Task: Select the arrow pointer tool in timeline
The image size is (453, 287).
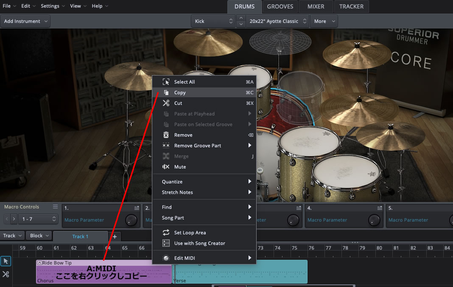Action: click(x=6, y=261)
